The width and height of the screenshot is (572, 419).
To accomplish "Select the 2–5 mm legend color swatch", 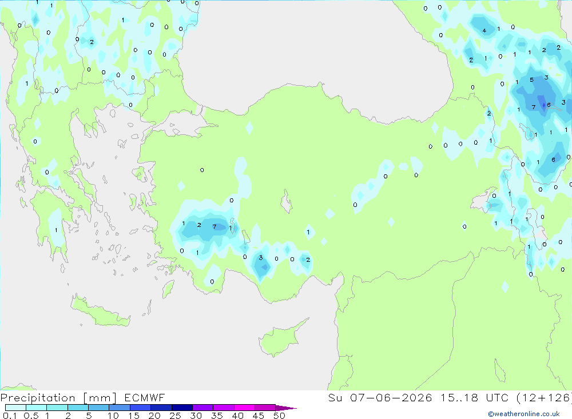I will pos(78,408).
